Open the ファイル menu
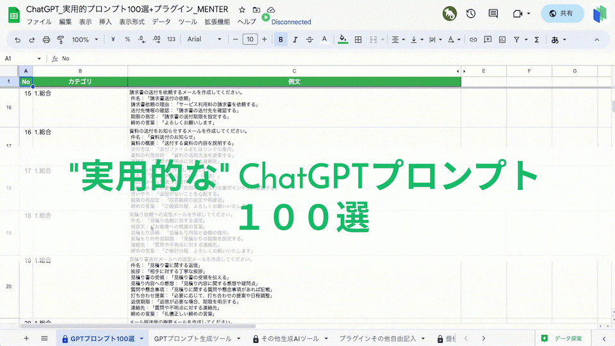The width and height of the screenshot is (615, 346). point(39,22)
